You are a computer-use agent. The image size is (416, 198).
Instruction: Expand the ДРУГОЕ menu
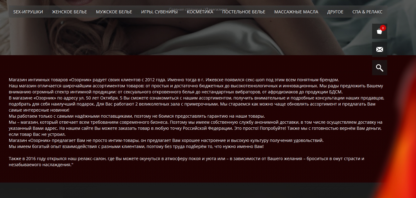335,12
